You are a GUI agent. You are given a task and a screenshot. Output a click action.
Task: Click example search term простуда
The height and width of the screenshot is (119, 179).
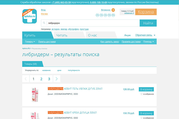point(84,29)
